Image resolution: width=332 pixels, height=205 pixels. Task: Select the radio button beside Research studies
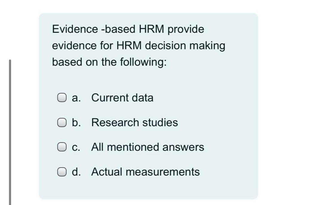point(62,122)
